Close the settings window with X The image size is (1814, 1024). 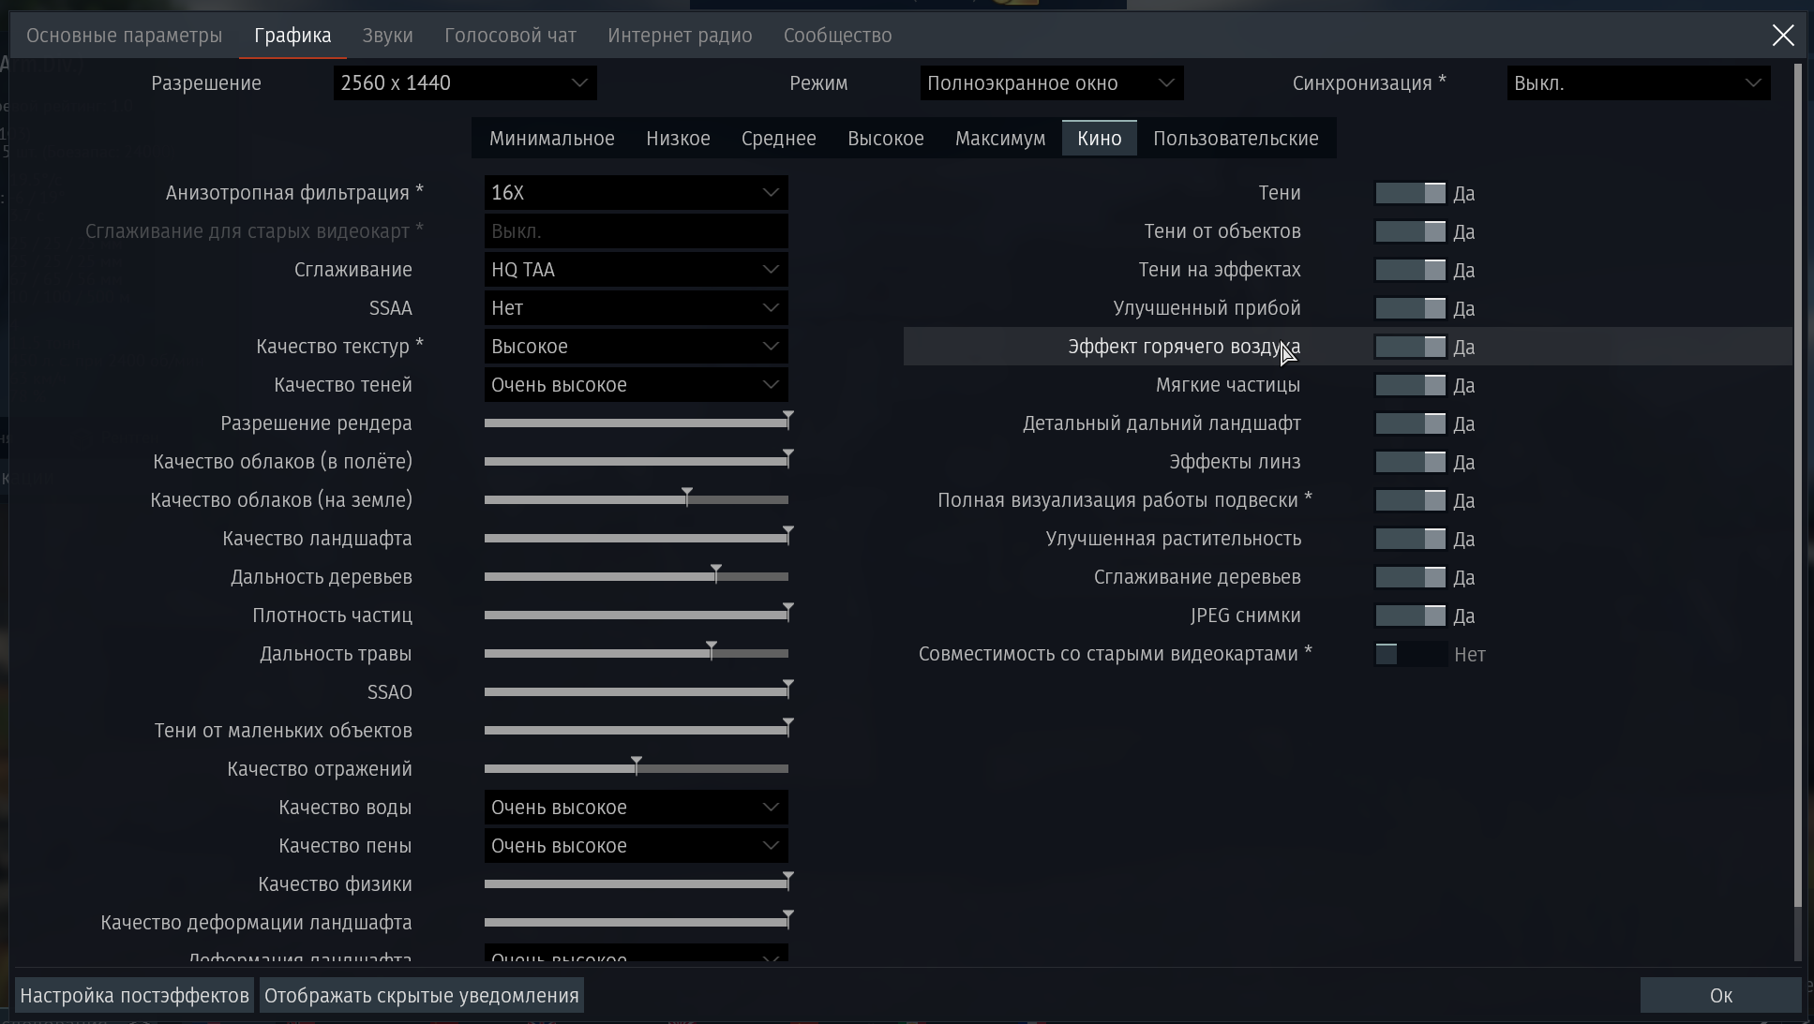click(x=1782, y=36)
